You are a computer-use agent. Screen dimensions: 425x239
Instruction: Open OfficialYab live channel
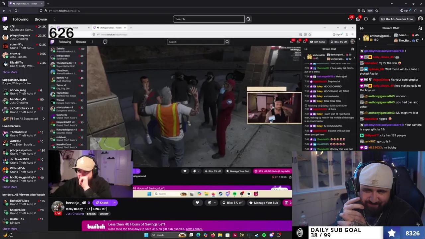pos(24,170)
